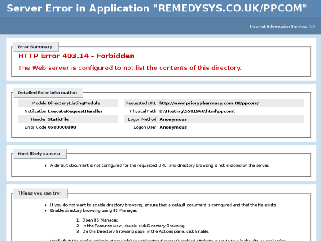Click step 2 double-click Directory Browsing text
Viewport: 321px width, 241px height.
click(134, 226)
